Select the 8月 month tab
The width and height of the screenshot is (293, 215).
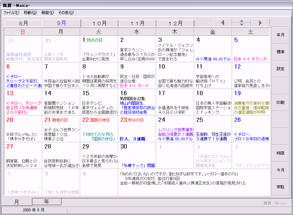pyautogui.click(x=23, y=23)
